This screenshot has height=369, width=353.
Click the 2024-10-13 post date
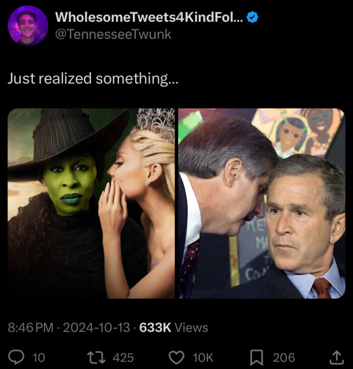click(x=96, y=328)
